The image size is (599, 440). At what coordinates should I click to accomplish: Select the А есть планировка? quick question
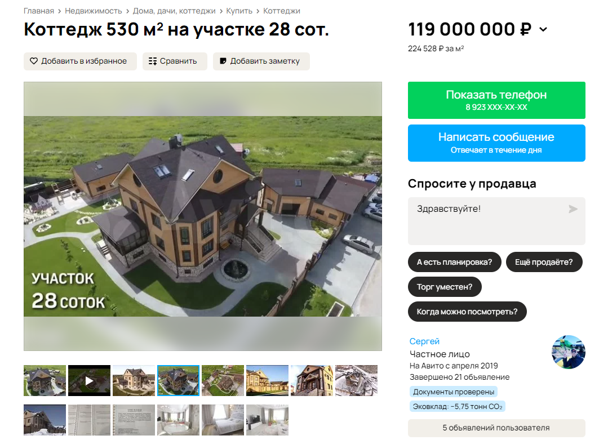[454, 262]
